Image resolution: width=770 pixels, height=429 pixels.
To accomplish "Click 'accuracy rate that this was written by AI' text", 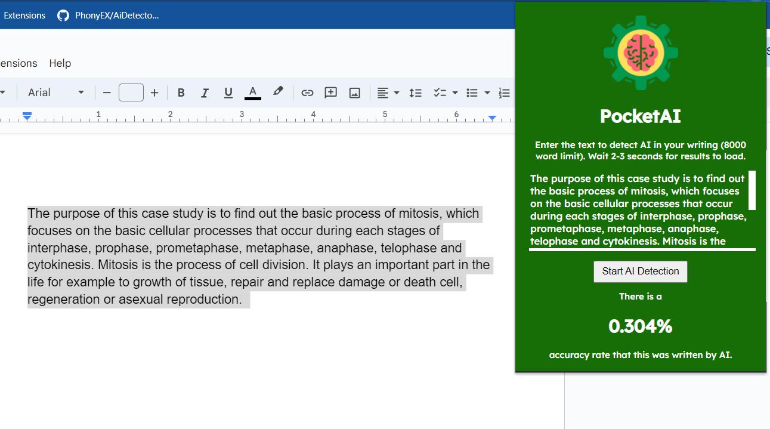I will [641, 355].
